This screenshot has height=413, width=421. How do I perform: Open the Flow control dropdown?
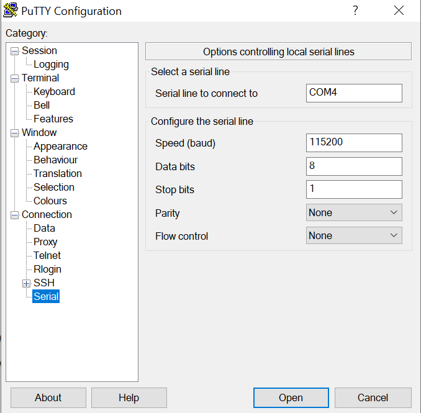[354, 235]
